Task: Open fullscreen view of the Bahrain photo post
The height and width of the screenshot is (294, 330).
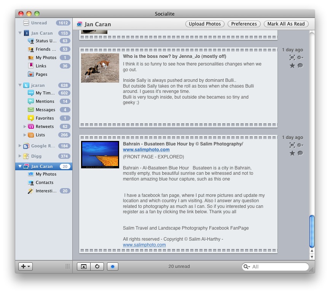Action: 292,145
